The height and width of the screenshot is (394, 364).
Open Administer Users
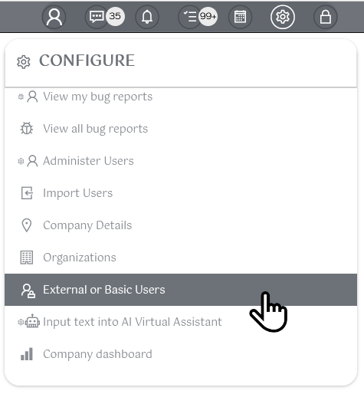point(181,161)
